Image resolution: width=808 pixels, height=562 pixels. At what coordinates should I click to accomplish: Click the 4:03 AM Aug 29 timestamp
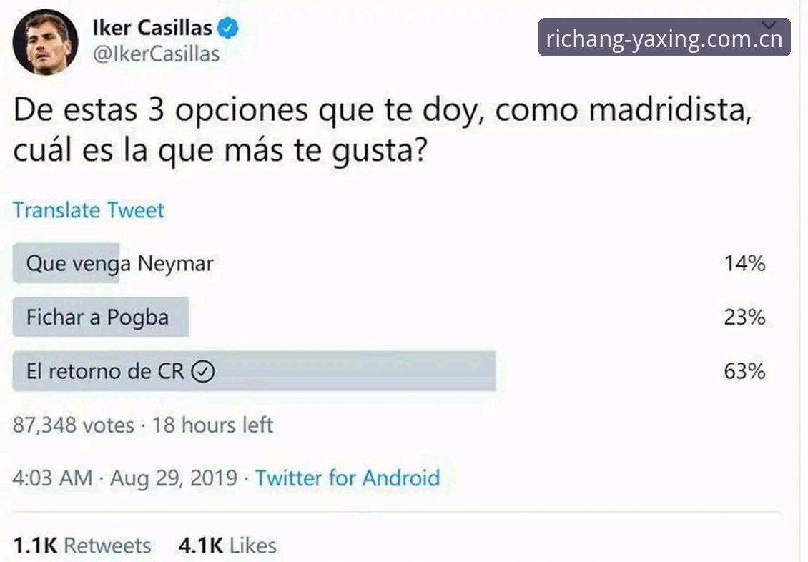pos(125,478)
